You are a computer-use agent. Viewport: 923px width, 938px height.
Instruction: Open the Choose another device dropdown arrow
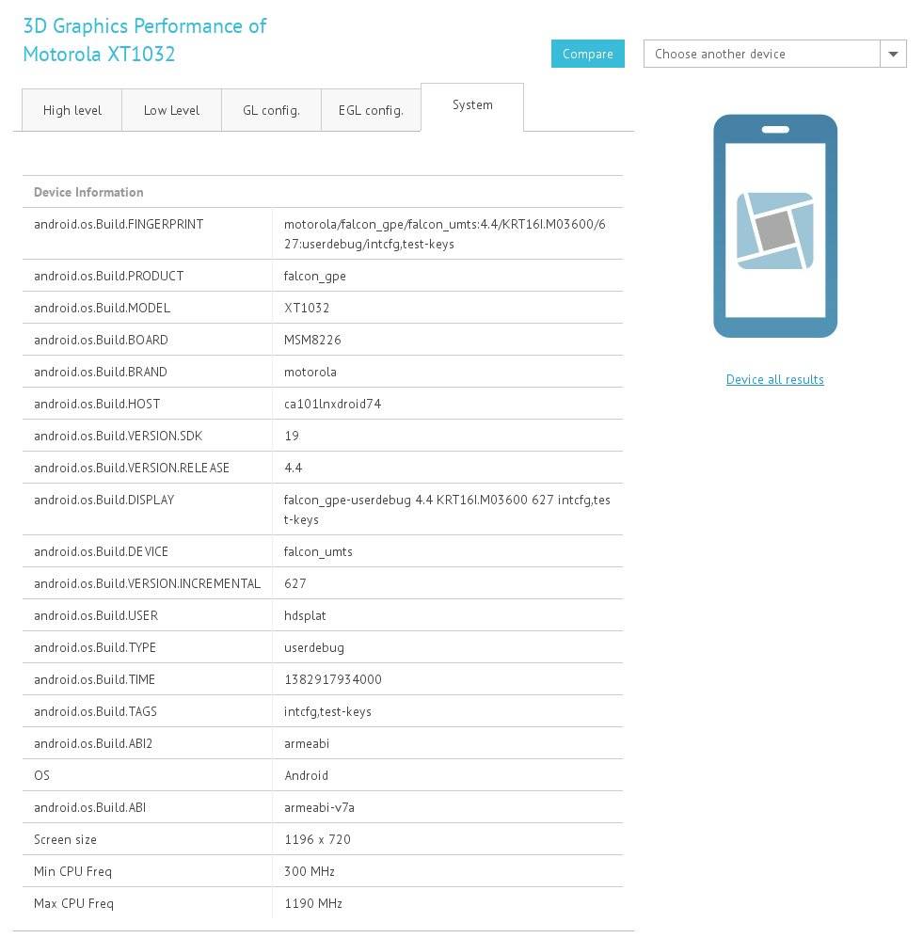[x=893, y=54]
